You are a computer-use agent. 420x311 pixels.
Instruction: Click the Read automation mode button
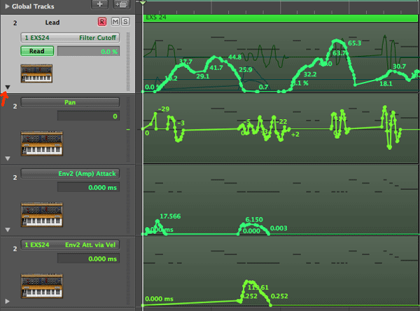[37, 51]
